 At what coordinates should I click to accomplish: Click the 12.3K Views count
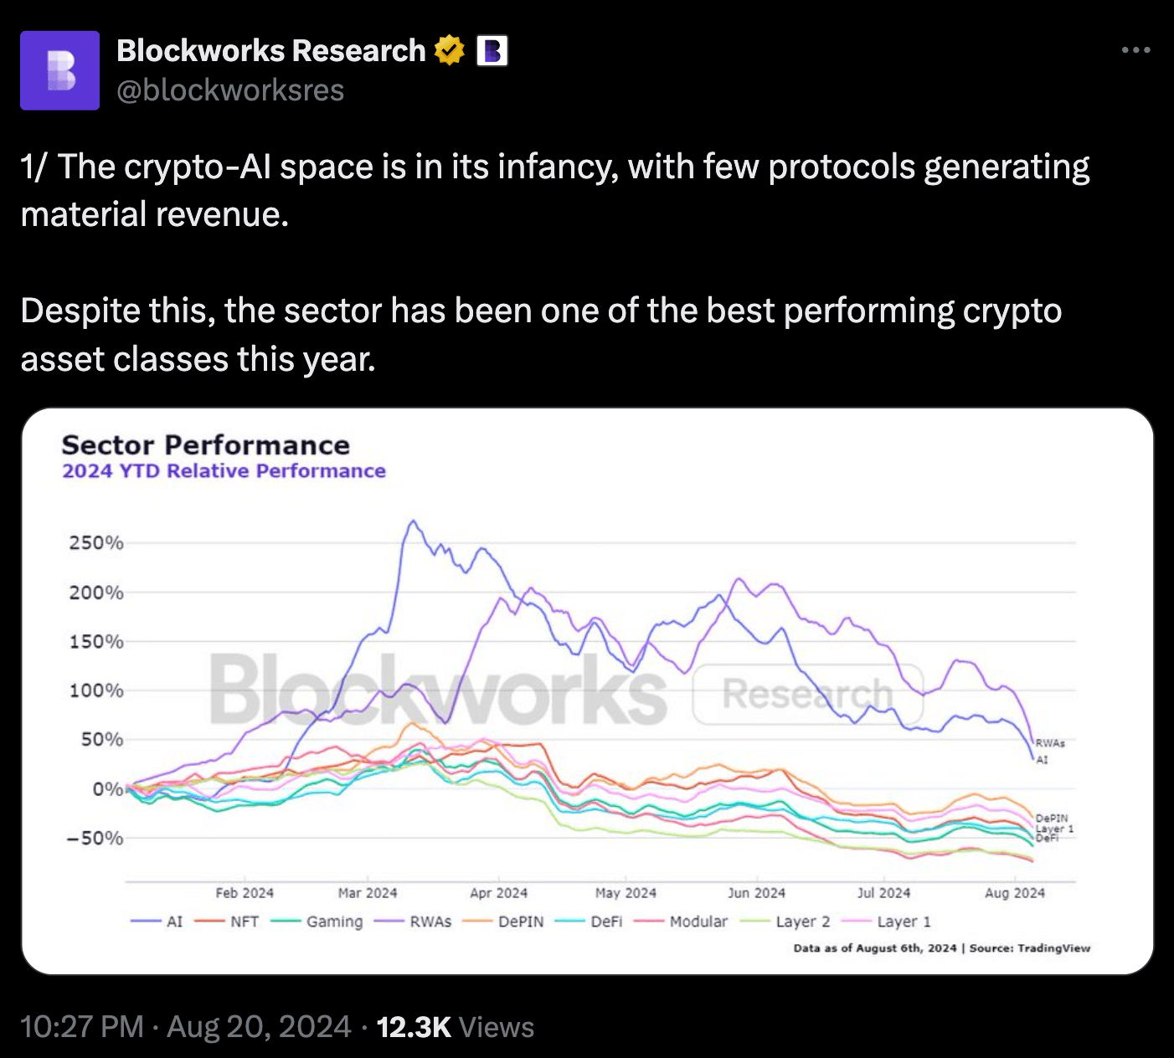[455, 1027]
